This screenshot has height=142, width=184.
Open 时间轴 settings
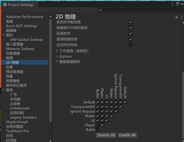11,140
